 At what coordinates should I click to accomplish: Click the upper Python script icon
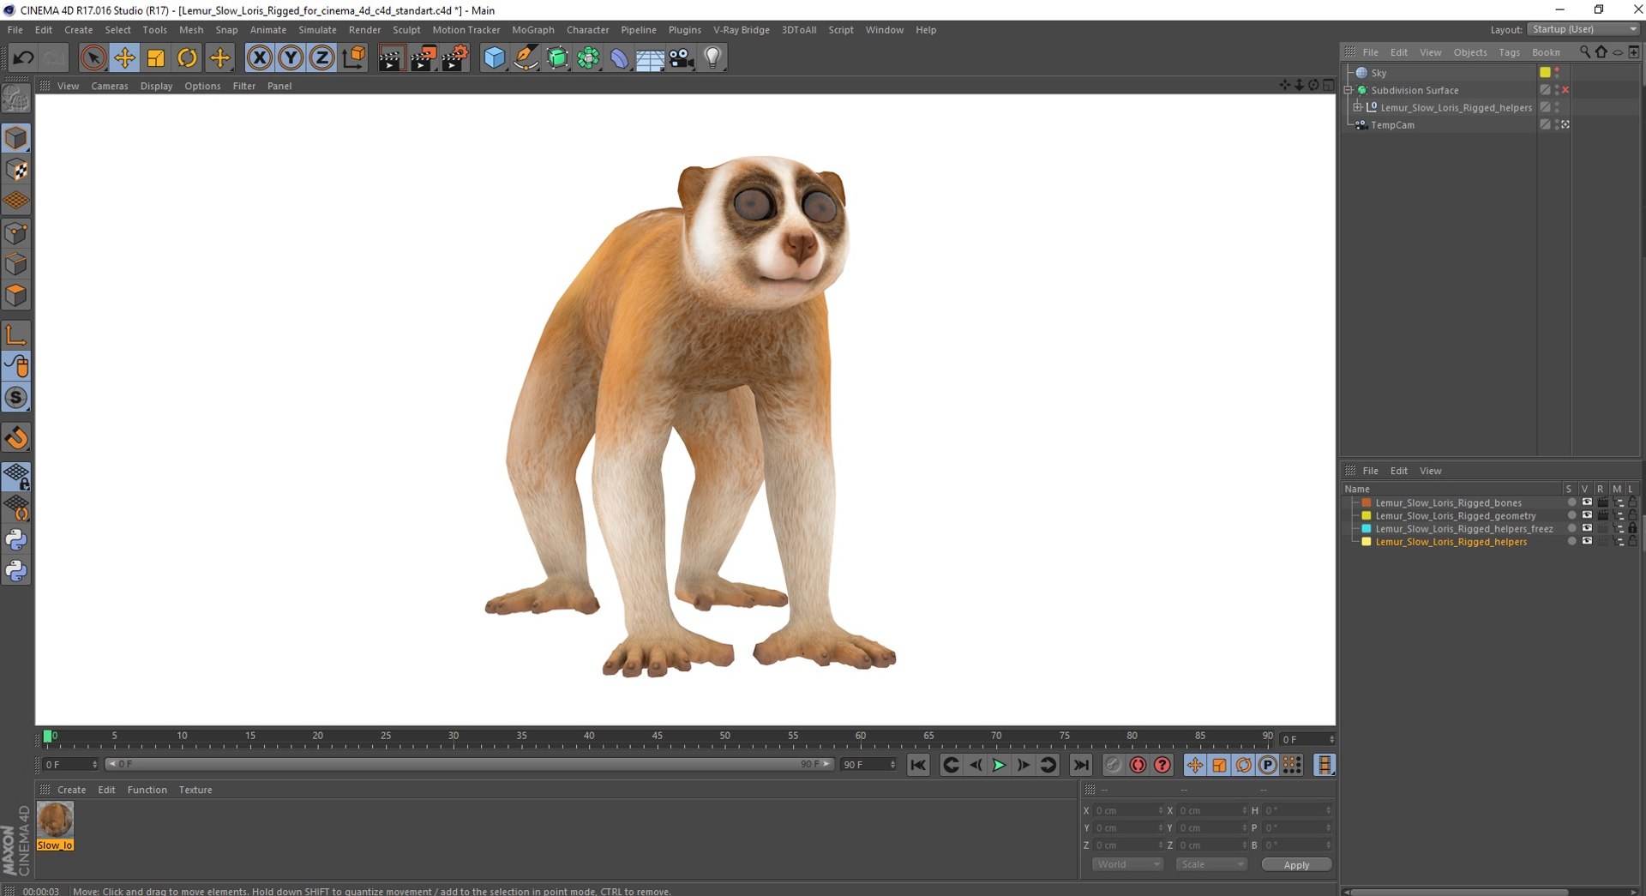[16, 540]
